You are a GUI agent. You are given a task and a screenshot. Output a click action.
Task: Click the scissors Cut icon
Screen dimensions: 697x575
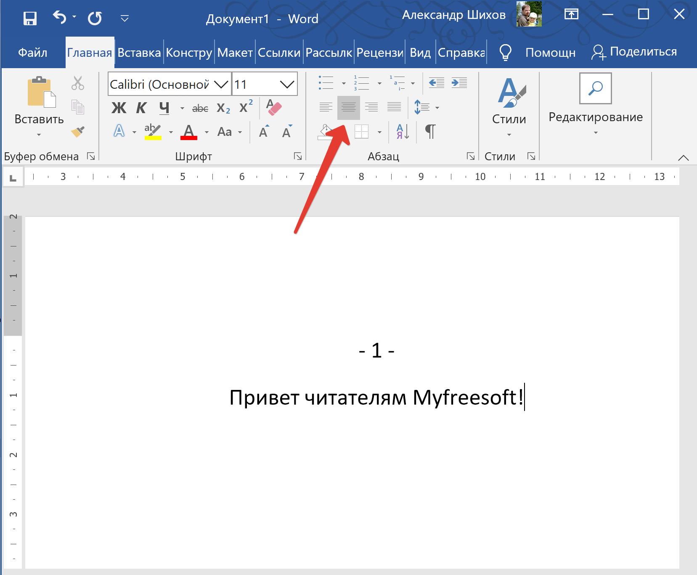coord(78,83)
